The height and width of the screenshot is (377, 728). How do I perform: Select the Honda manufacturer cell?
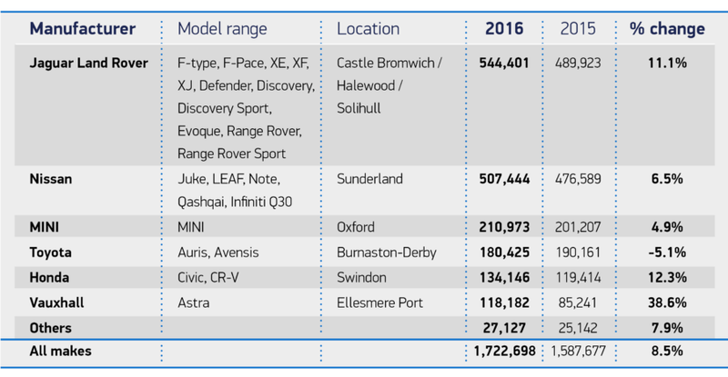point(49,278)
